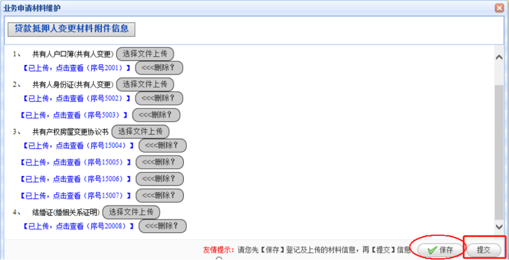View uploaded file 序号2001
The image size is (509, 260).
click(76, 68)
